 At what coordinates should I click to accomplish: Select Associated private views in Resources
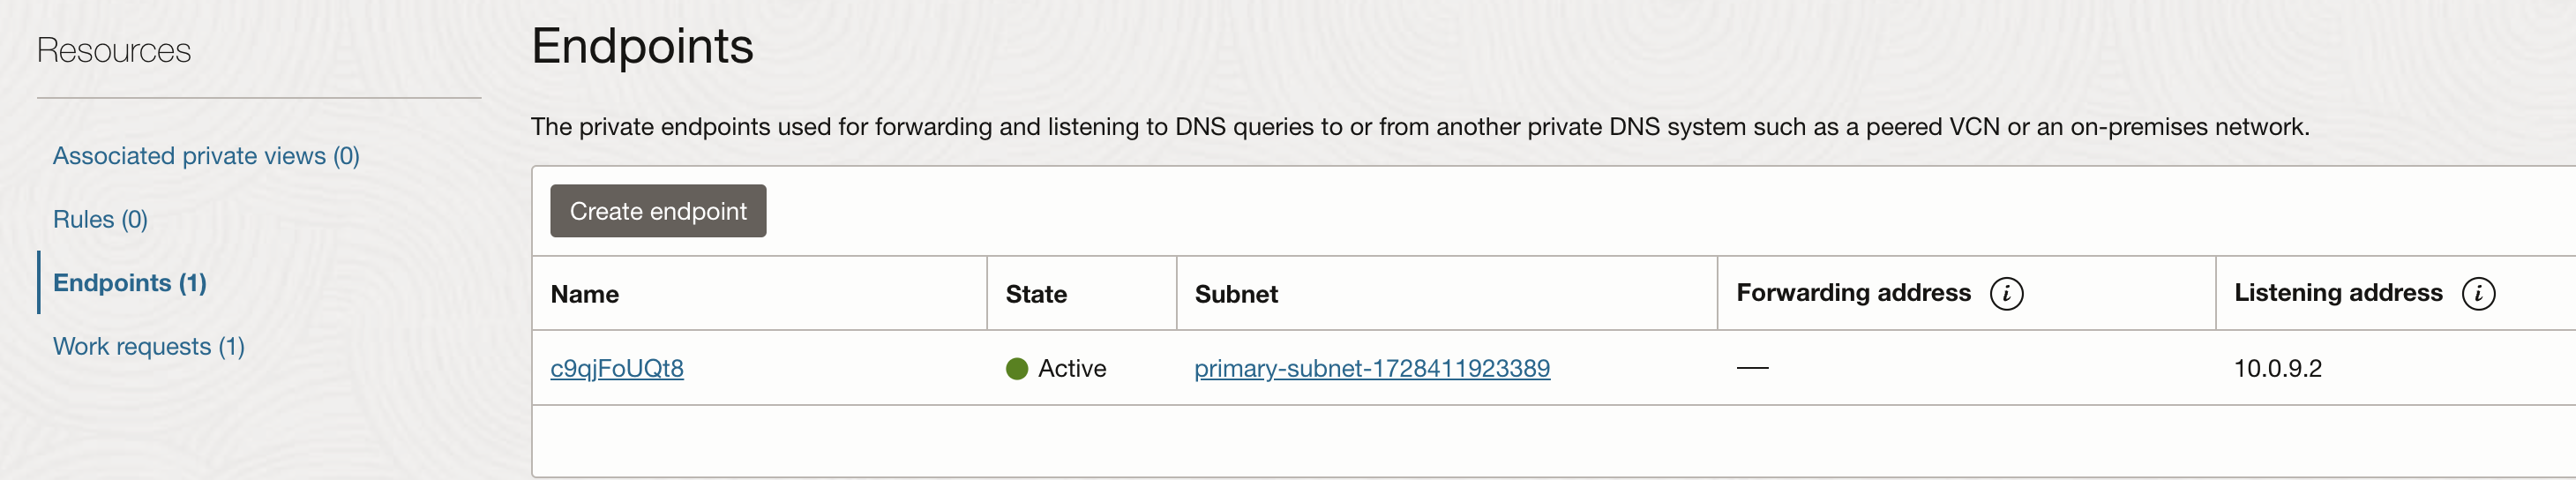pyautogui.click(x=206, y=156)
